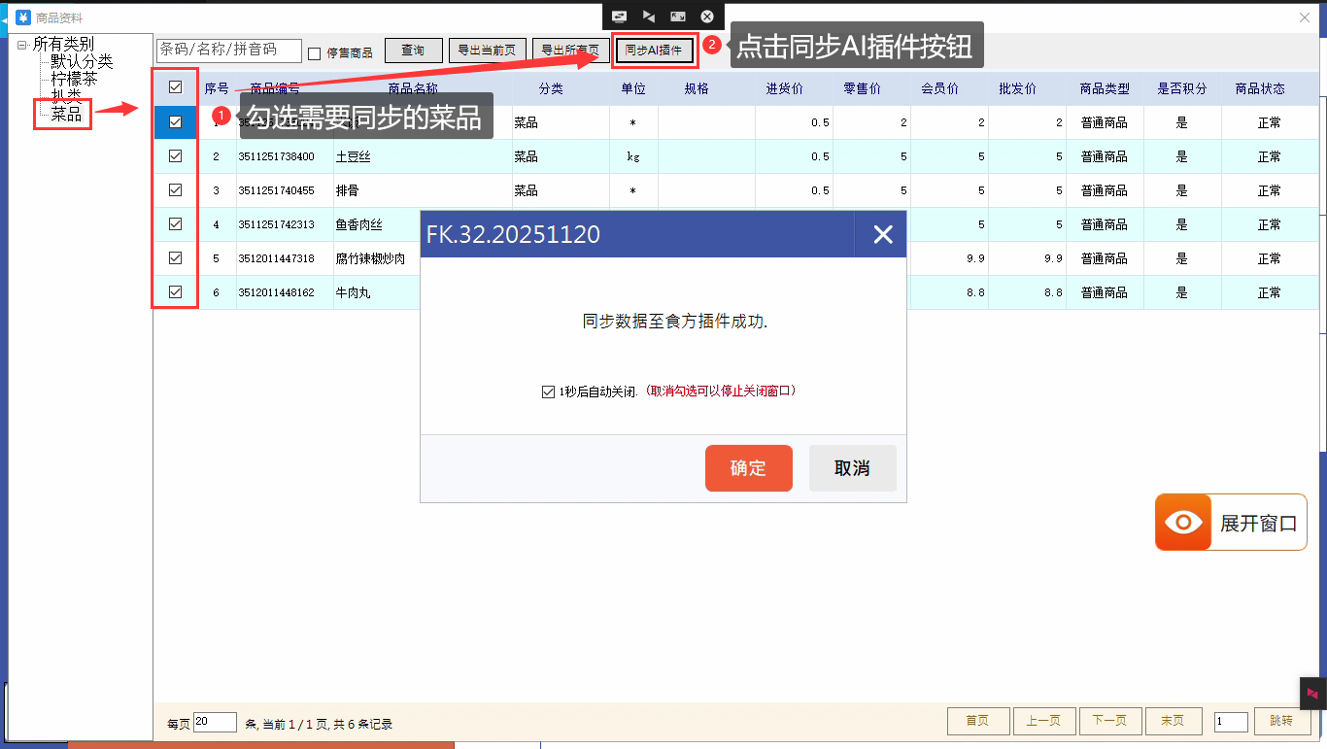Click the 商品资料 window title icon
The width and height of the screenshot is (1327, 749).
(x=23, y=17)
